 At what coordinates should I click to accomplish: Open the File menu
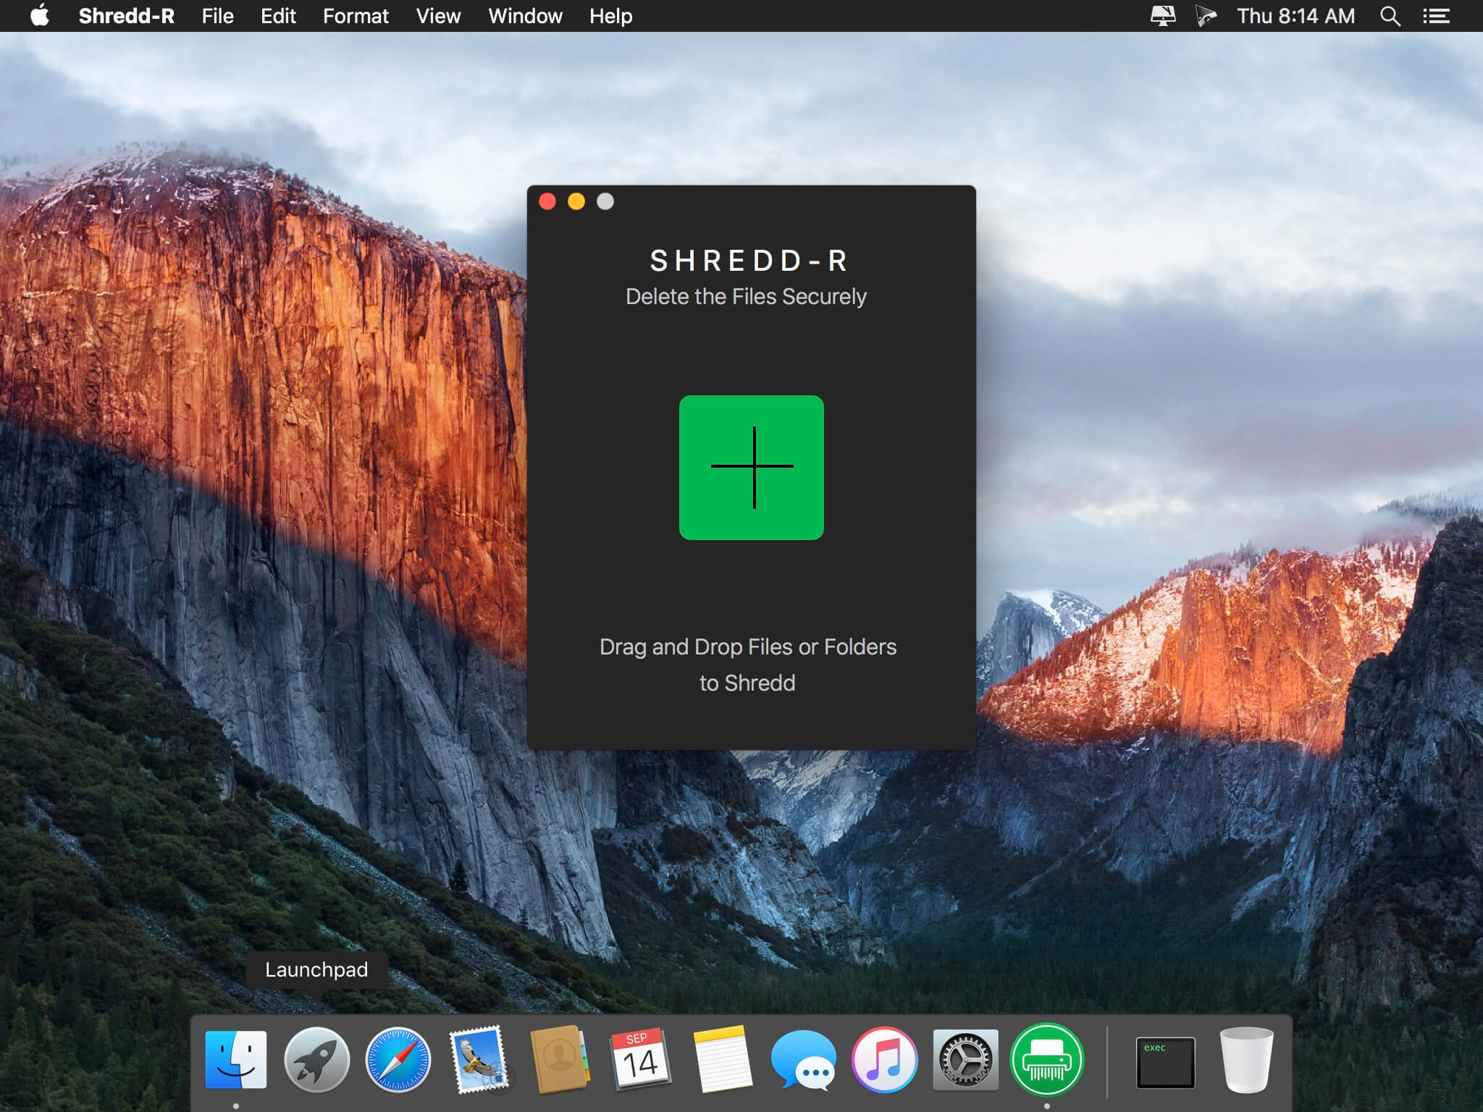[x=217, y=16]
